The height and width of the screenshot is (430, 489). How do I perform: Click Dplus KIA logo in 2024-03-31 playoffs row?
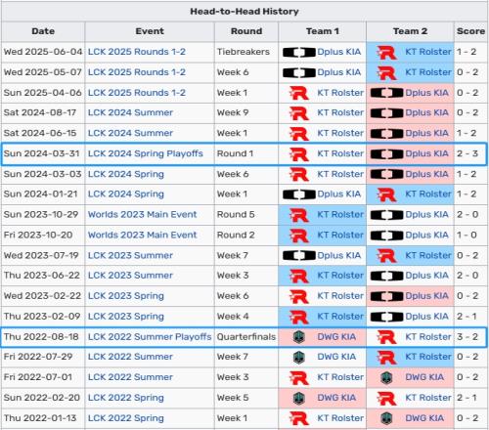[386, 153]
